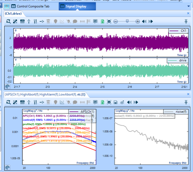Image resolution: width=193 pixels, height=172 pixels.
Task: Click screenshot camera icon in top plot toolbar
Action: pos(109,21)
